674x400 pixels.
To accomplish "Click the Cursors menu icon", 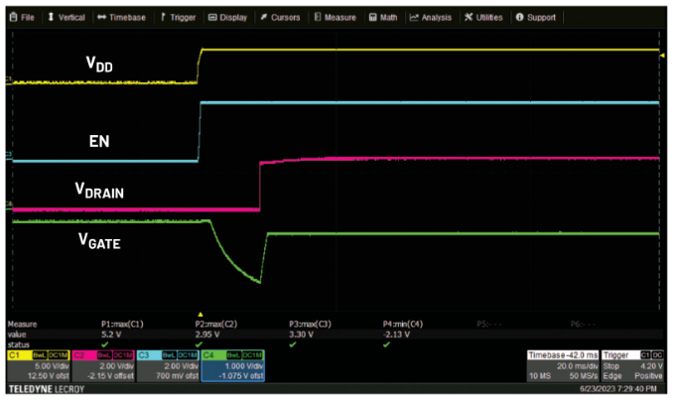I will click(263, 18).
